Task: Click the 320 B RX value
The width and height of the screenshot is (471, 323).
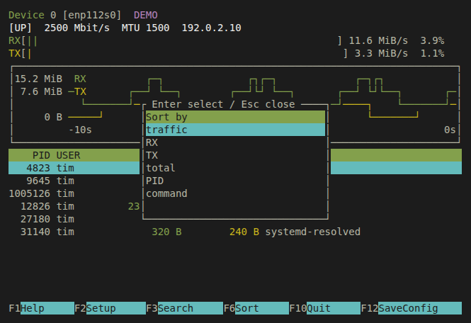Action: click(x=166, y=232)
